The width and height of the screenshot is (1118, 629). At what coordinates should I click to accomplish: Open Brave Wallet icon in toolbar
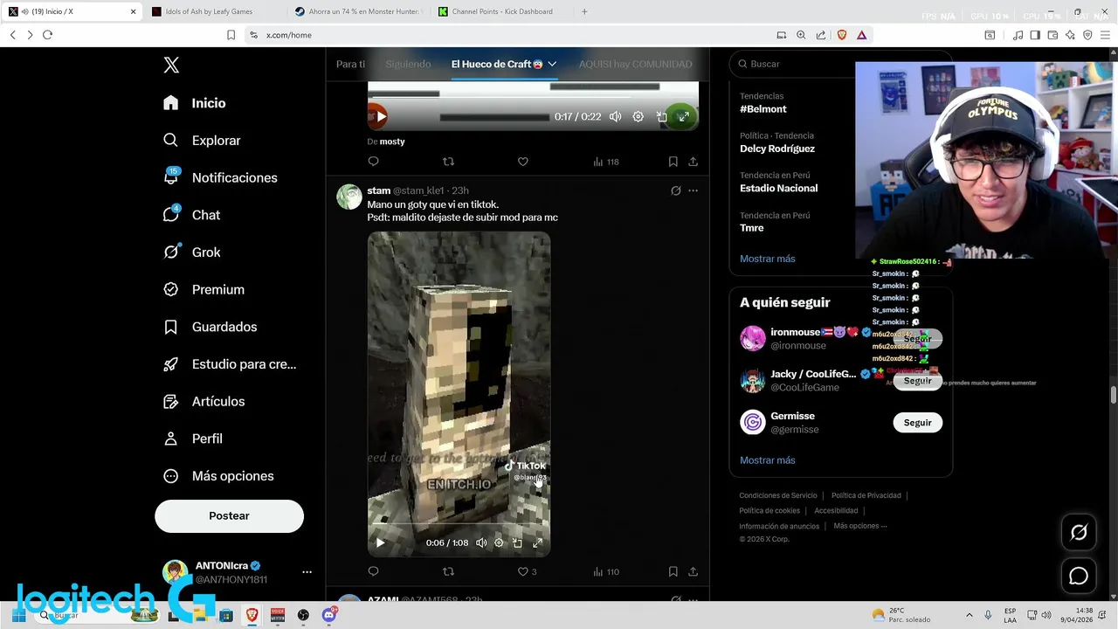point(1052,35)
